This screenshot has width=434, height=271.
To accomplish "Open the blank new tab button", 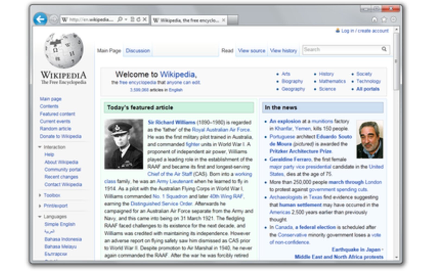I will click(x=233, y=20).
